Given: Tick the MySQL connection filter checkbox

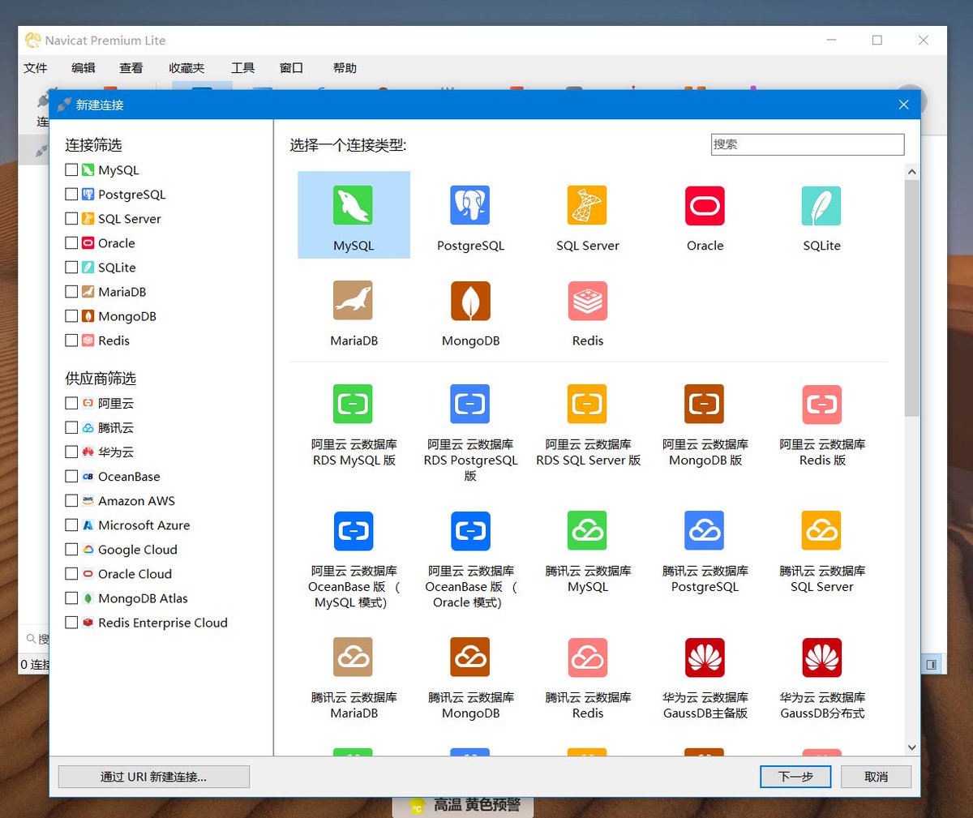Looking at the screenshot, I should (x=71, y=170).
